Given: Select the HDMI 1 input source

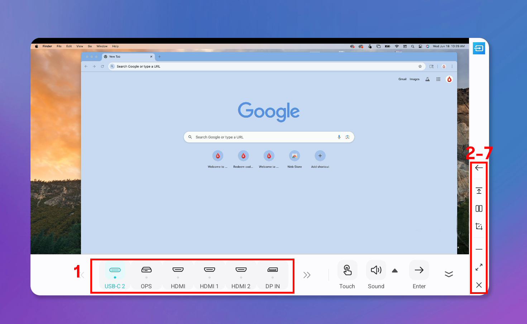Looking at the screenshot, I should [209, 275].
